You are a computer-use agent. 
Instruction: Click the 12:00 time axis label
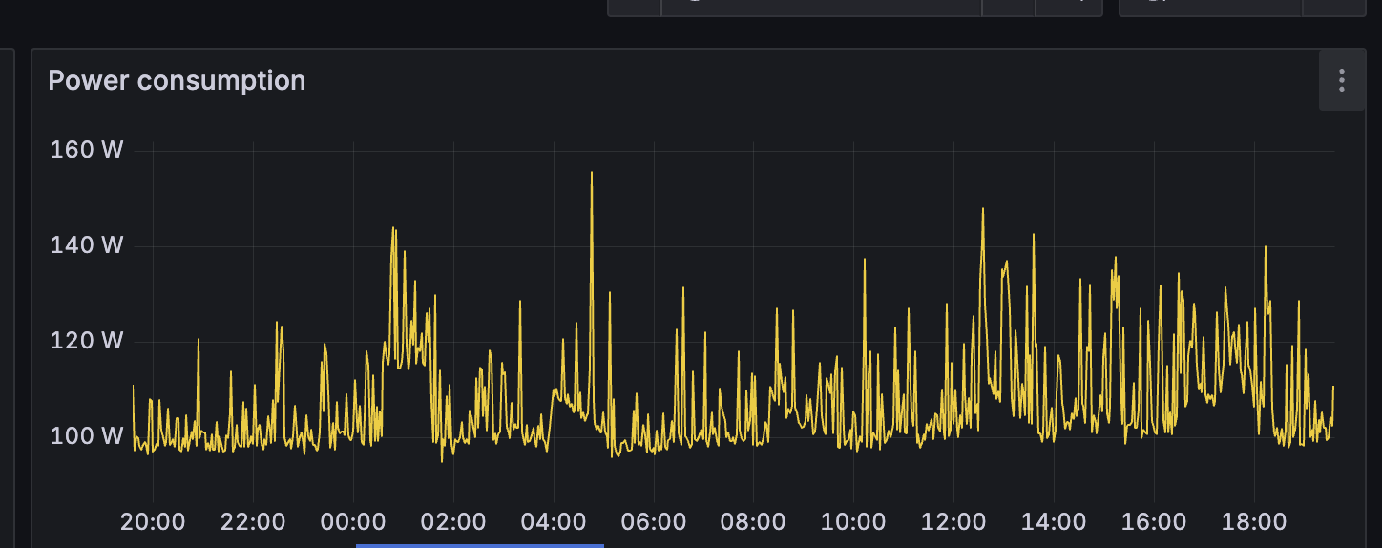953,522
